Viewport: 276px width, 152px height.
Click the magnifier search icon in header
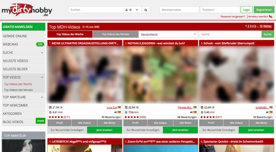(146, 10)
